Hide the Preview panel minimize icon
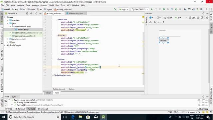The height and width of the screenshot is (120, 213). 207,13
